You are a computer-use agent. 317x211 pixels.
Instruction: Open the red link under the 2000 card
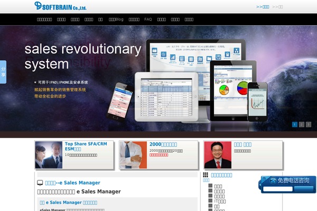(158, 155)
